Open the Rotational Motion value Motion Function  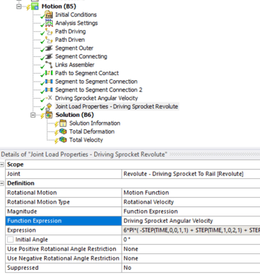pyautogui.click(x=191, y=193)
